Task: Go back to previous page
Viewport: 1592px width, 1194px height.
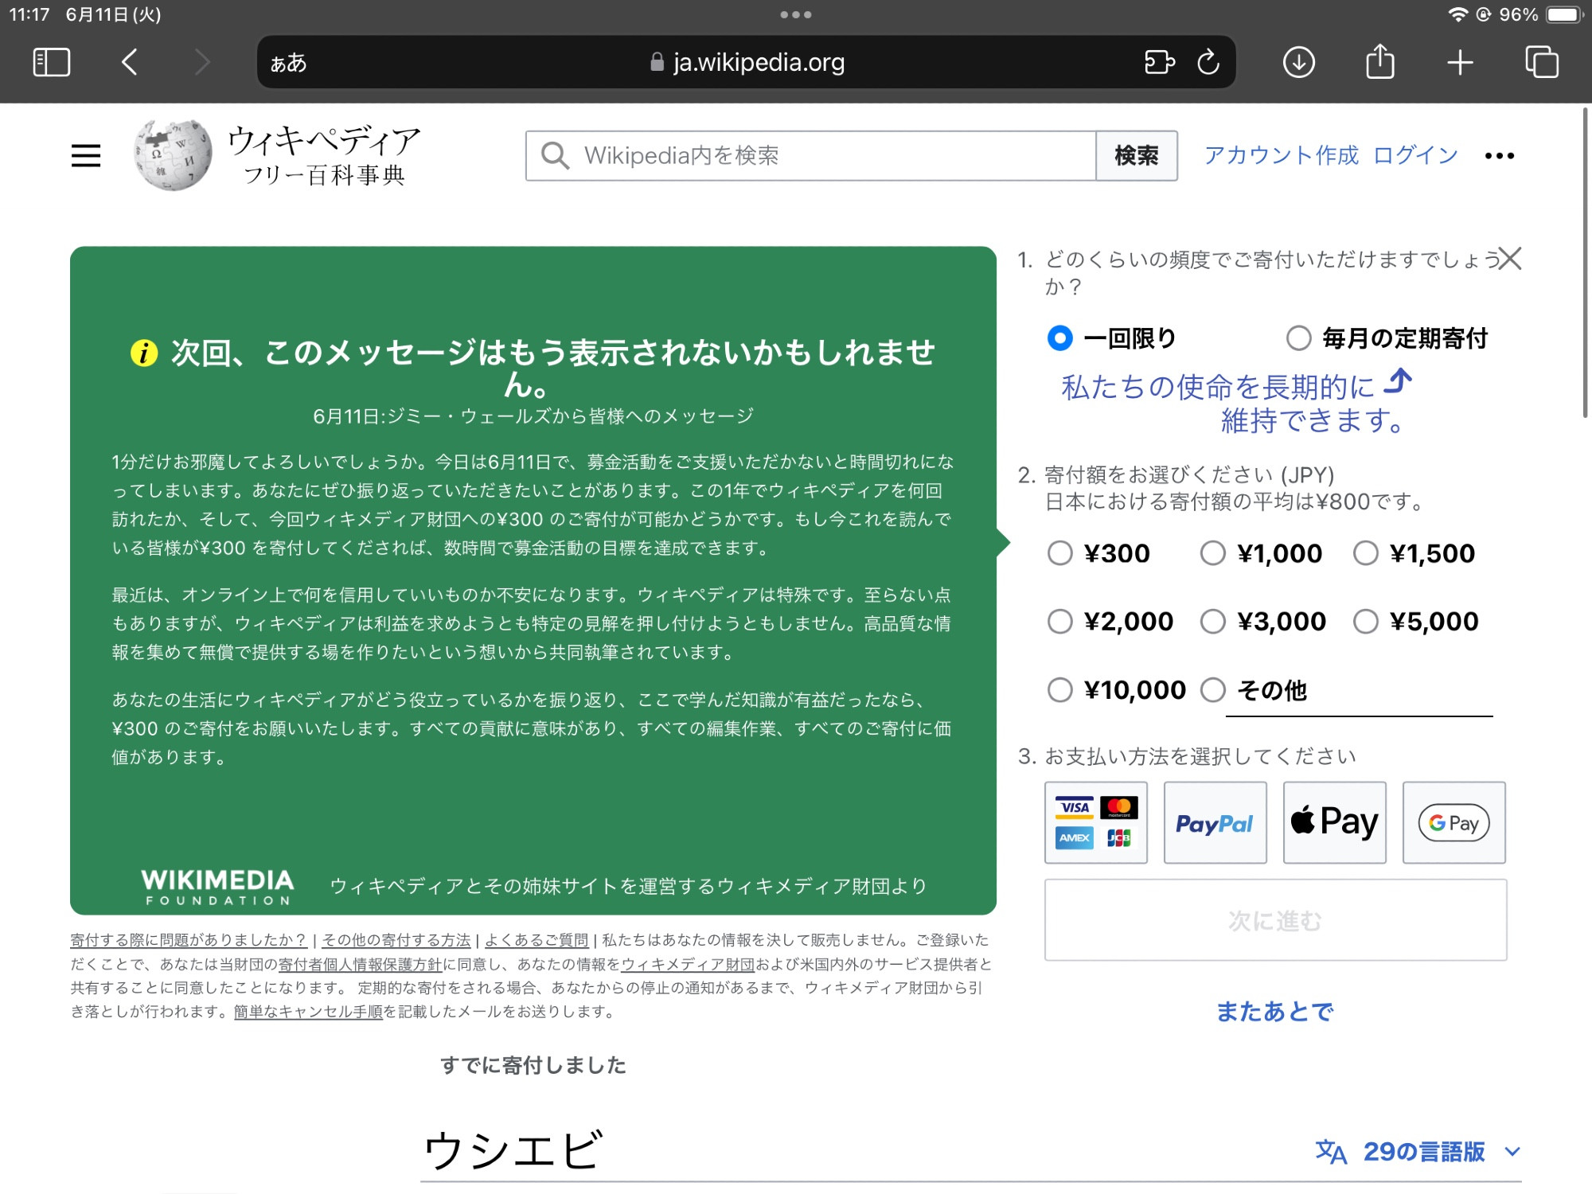Action: click(x=130, y=62)
